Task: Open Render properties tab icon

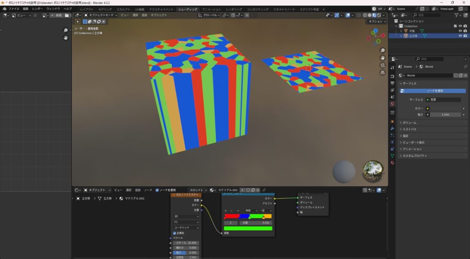Action: click(x=392, y=76)
